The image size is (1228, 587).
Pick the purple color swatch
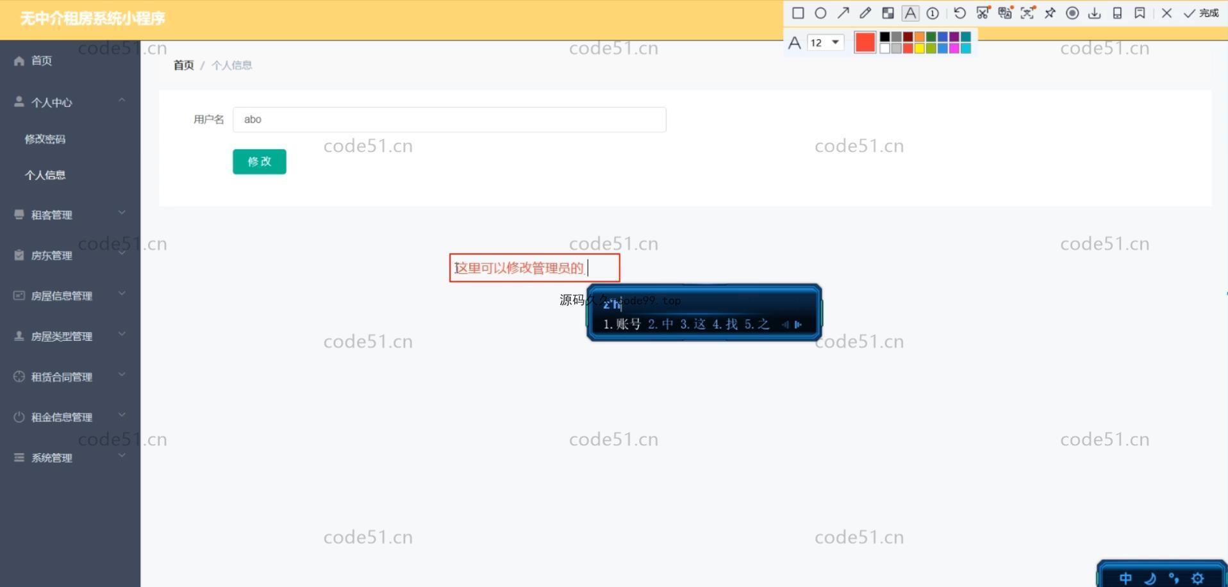pos(954,37)
